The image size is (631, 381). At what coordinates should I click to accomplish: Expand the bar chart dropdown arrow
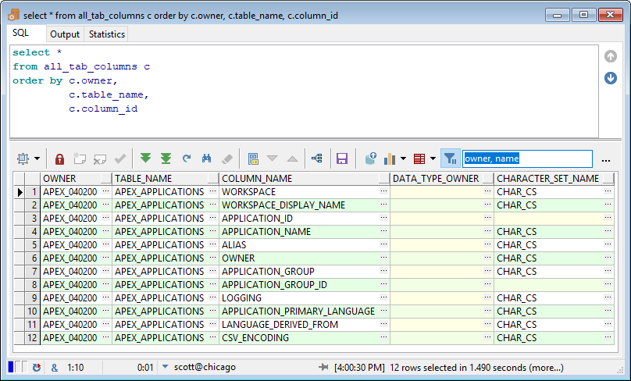point(403,158)
